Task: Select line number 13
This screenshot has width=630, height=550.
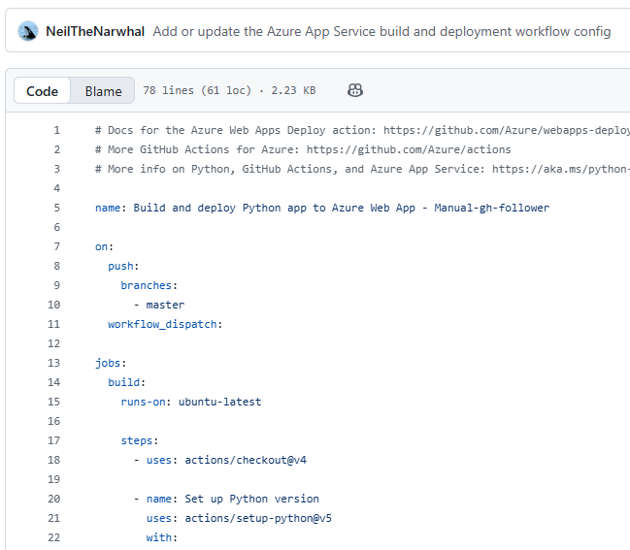Action: [x=53, y=363]
